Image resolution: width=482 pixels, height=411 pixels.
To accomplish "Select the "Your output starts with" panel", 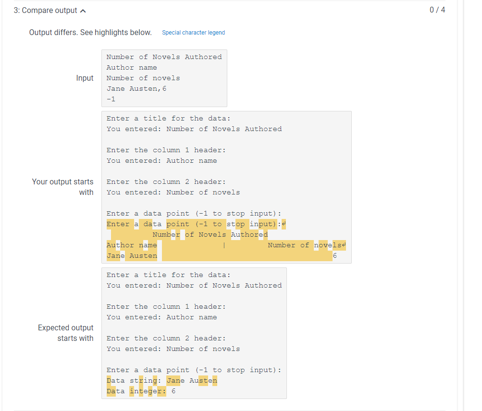I will 226,186.
